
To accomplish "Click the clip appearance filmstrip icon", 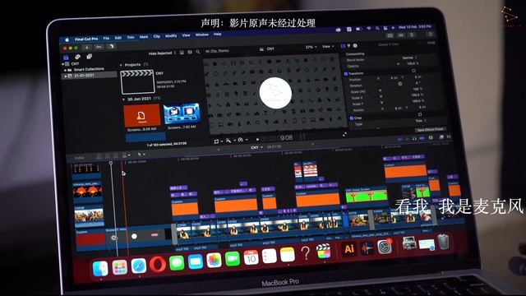I will click(x=190, y=52).
